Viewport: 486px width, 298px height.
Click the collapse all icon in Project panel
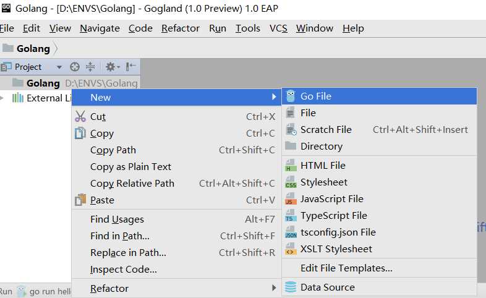pos(90,67)
